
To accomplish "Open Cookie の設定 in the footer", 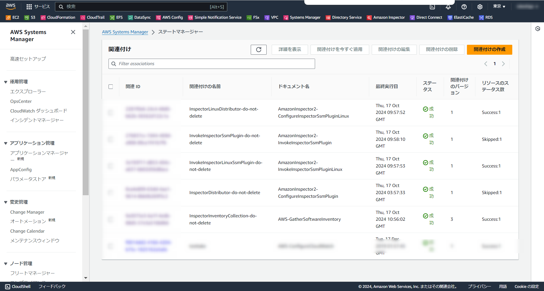I will coord(527,286).
